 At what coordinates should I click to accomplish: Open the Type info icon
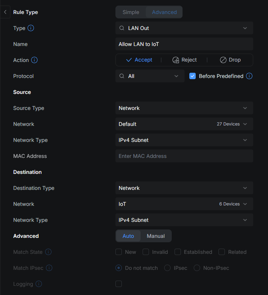31,28
